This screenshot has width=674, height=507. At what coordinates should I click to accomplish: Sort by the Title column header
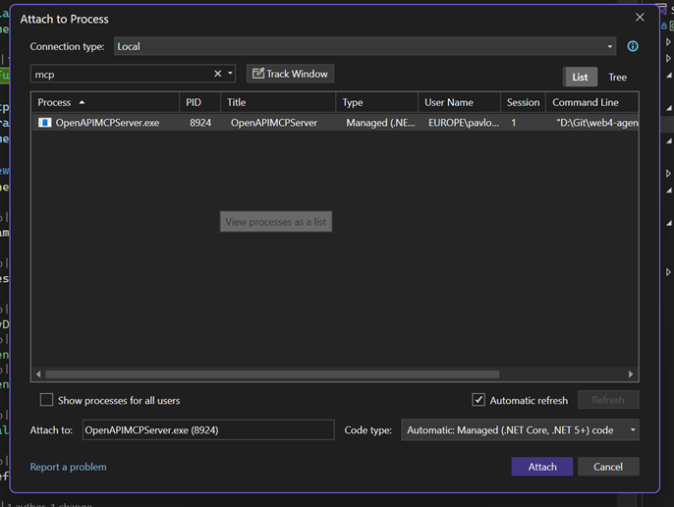tap(278, 102)
